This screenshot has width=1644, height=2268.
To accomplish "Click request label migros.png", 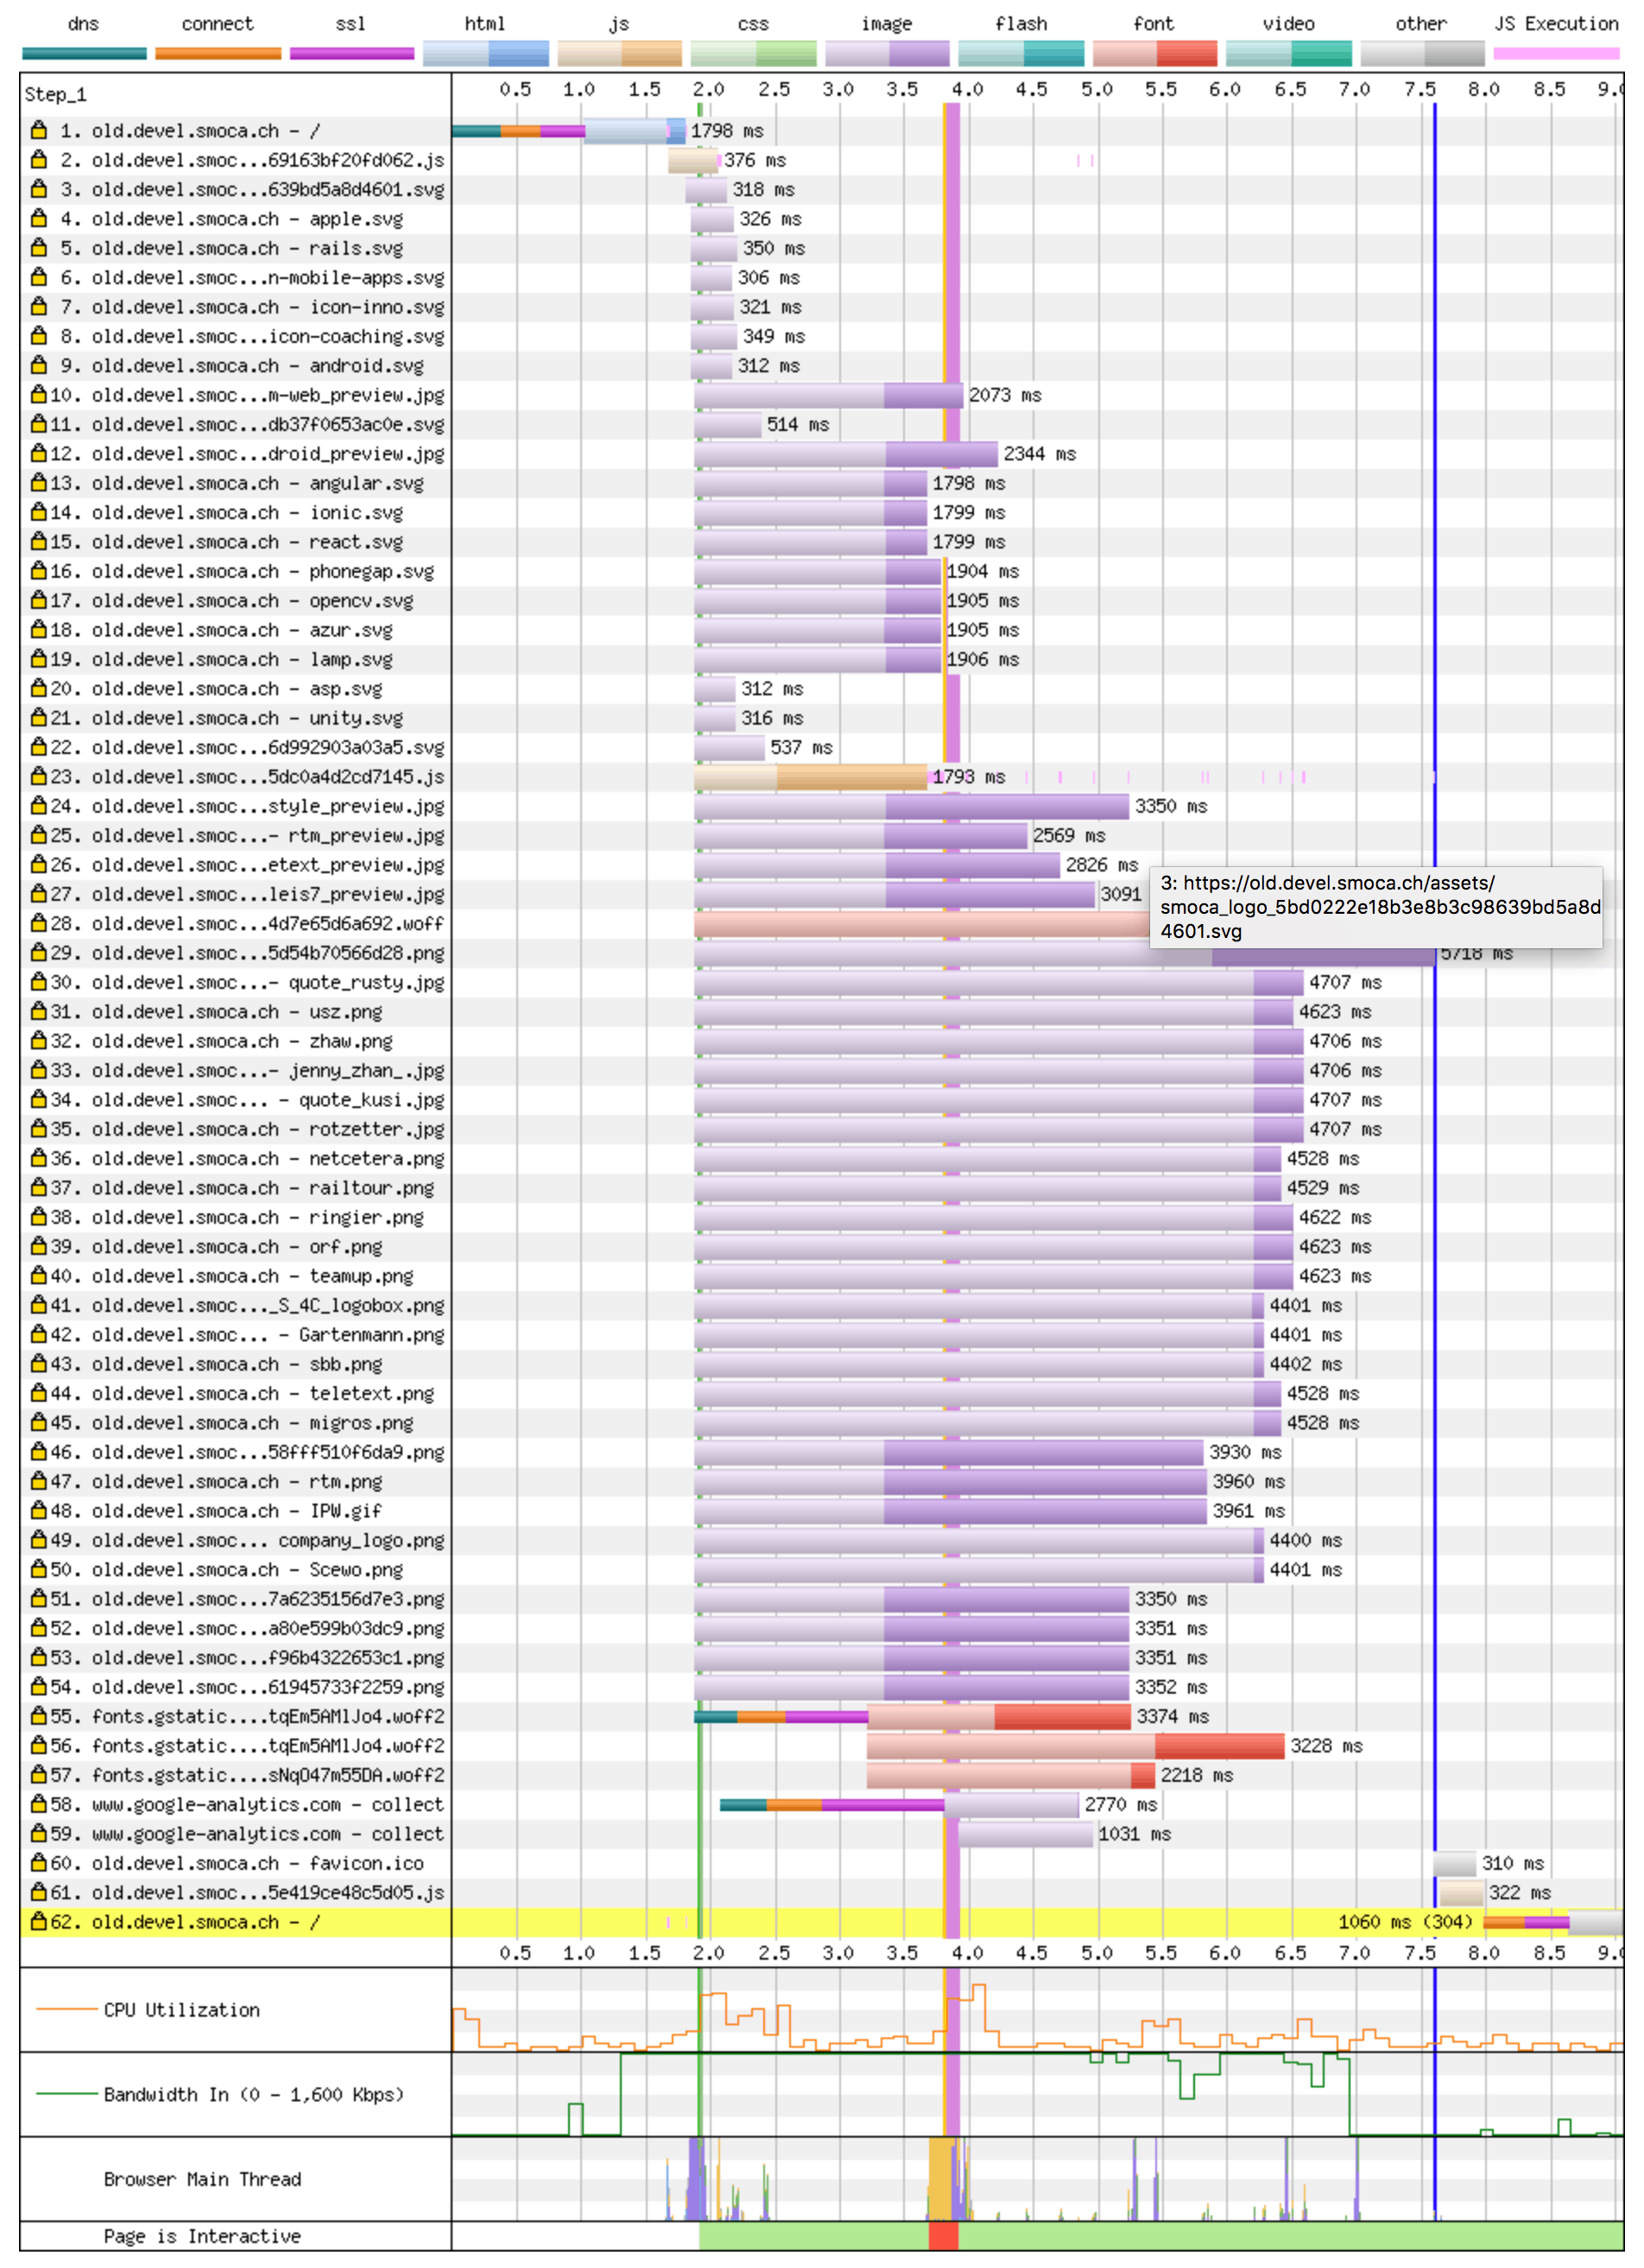I will [x=253, y=1422].
